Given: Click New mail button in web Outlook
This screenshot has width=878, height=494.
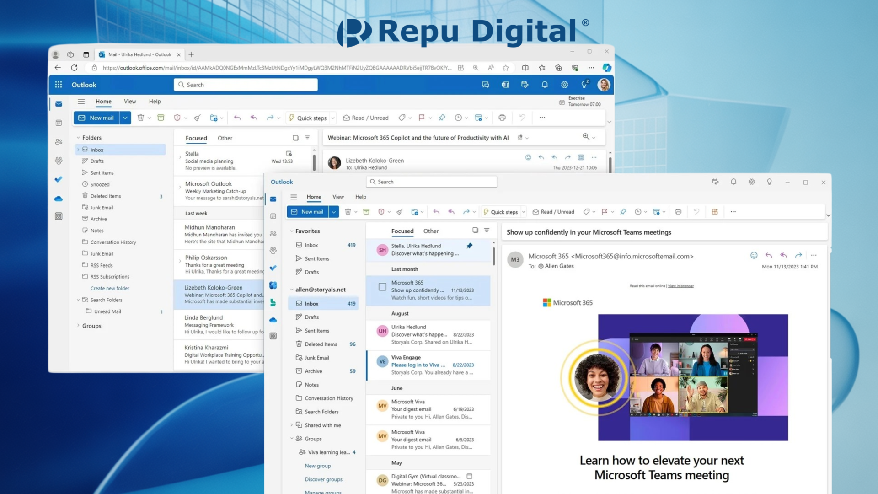Looking at the screenshot, I should [x=96, y=118].
